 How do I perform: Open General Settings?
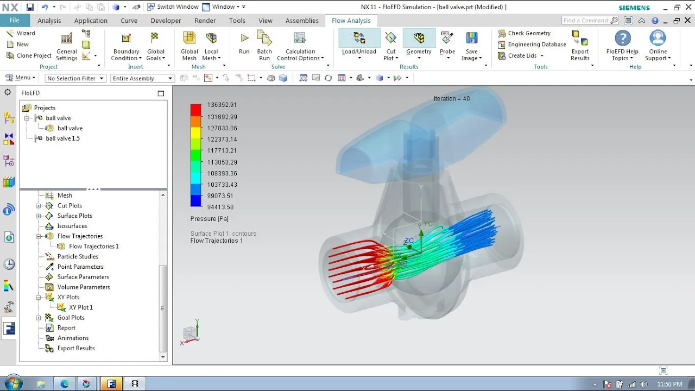(x=66, y=46)
